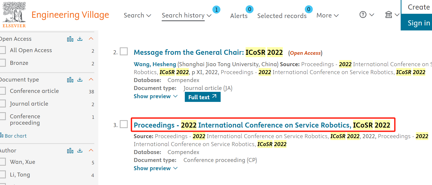Download Document type facet data

pos(80,80)
